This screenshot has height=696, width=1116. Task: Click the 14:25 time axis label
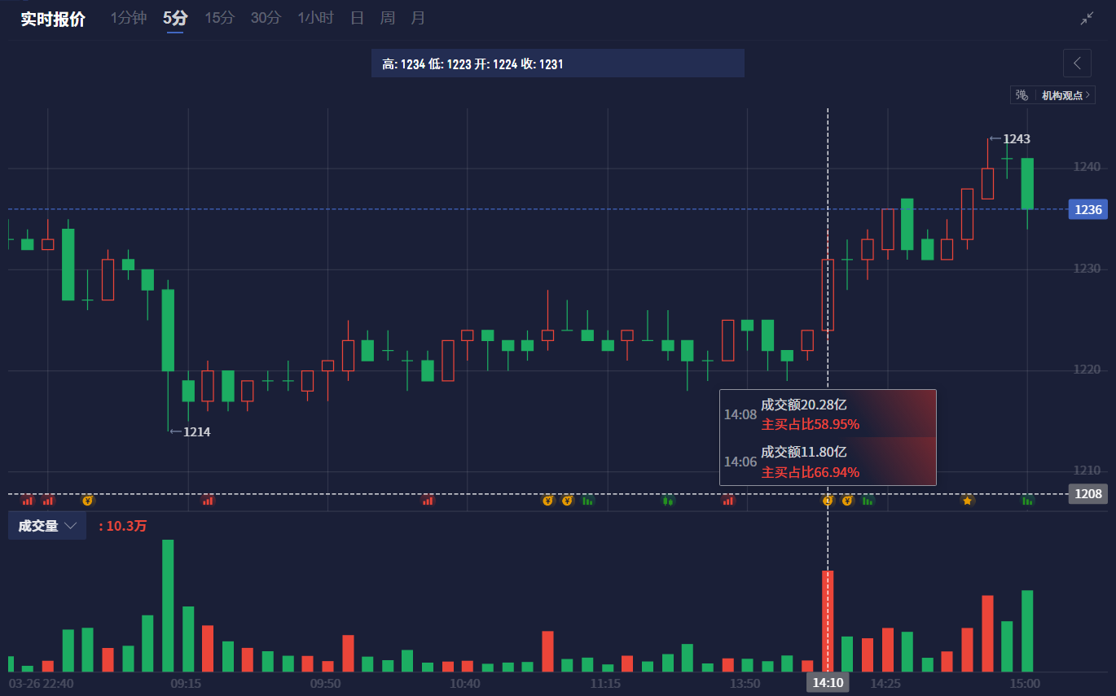885,683
